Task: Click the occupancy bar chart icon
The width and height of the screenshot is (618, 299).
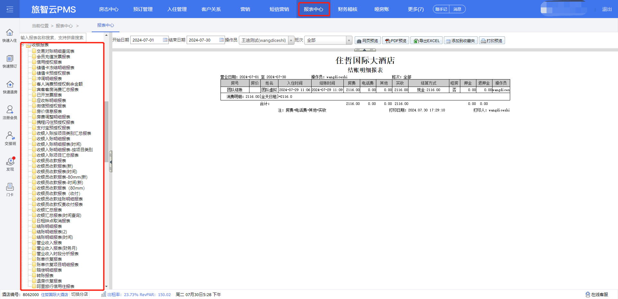Action: click(104, 294)
